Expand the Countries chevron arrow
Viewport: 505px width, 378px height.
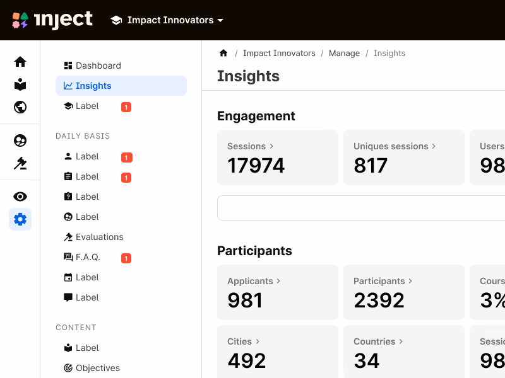point(401,341)
